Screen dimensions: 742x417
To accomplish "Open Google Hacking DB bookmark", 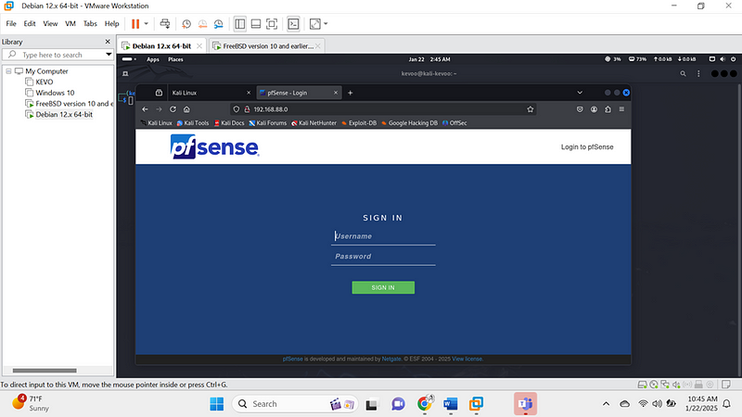I will pyautogui.click(x=409, y=123).
